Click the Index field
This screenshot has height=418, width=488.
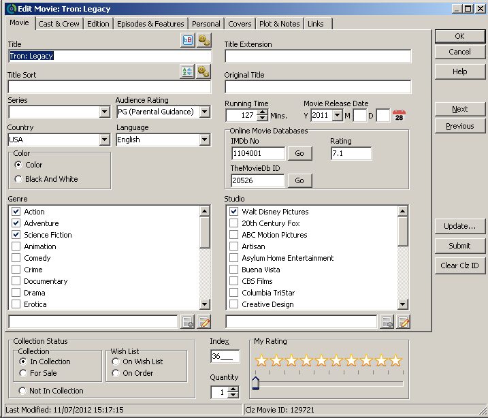[225, 356]
